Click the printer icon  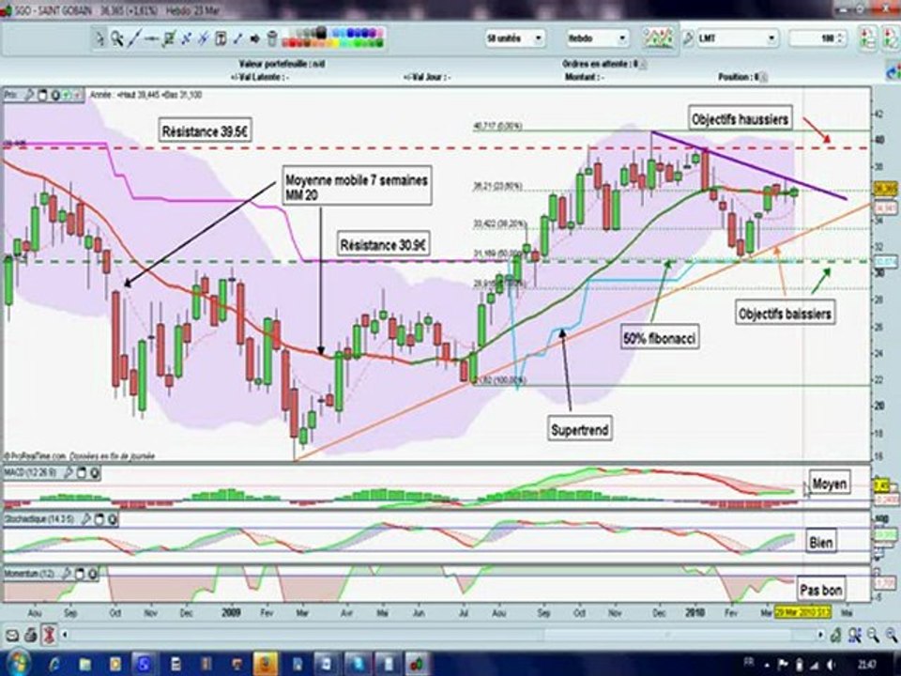31,636
